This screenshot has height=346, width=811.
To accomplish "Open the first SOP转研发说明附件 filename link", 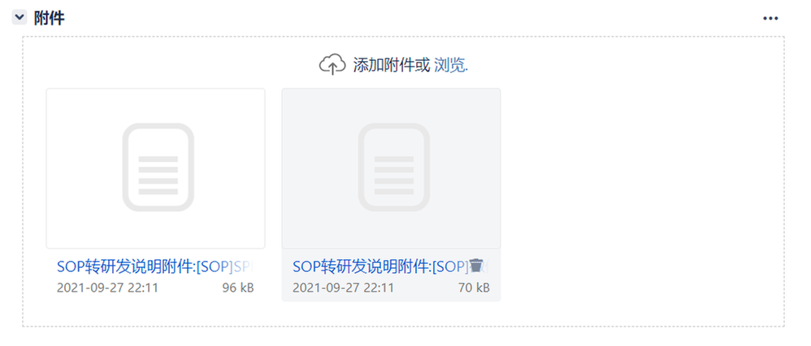I will (x=154, y=266).
